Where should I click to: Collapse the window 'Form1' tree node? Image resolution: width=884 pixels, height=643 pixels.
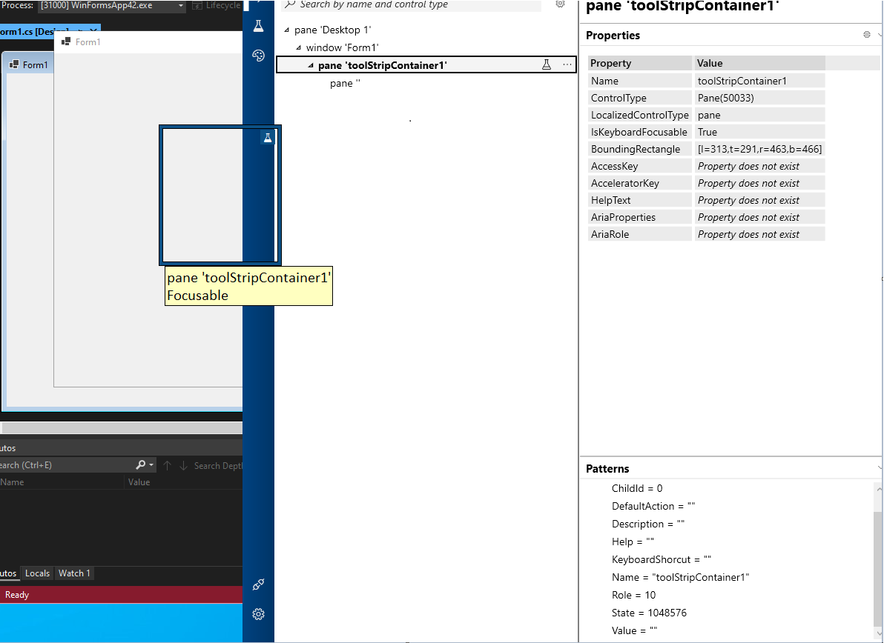coord(299,47)
